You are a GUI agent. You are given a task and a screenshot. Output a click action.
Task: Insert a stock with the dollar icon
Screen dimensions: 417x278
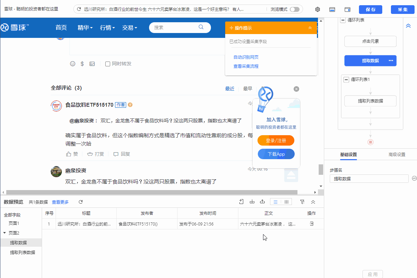pyautogui.click(x=82, y=64)
